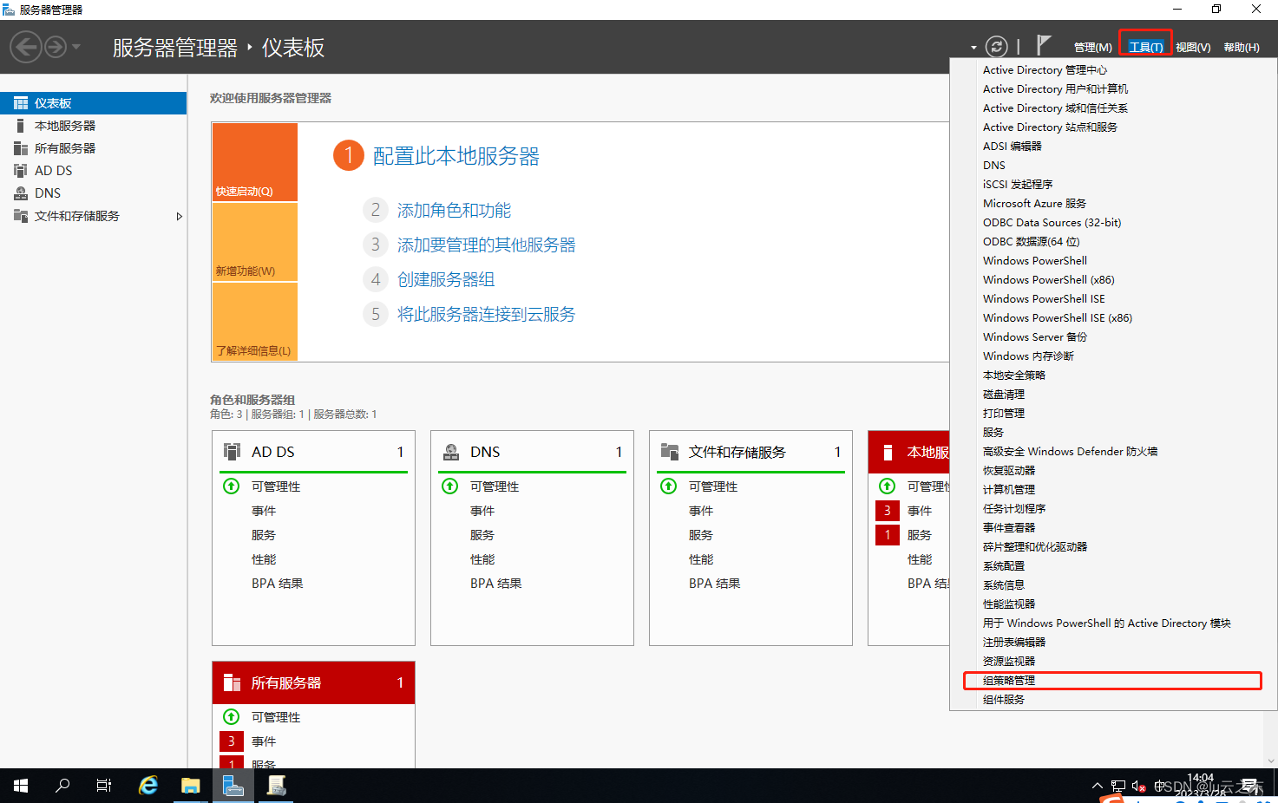Select 本地服务器 in the sidebar

[x=63, y=125]
